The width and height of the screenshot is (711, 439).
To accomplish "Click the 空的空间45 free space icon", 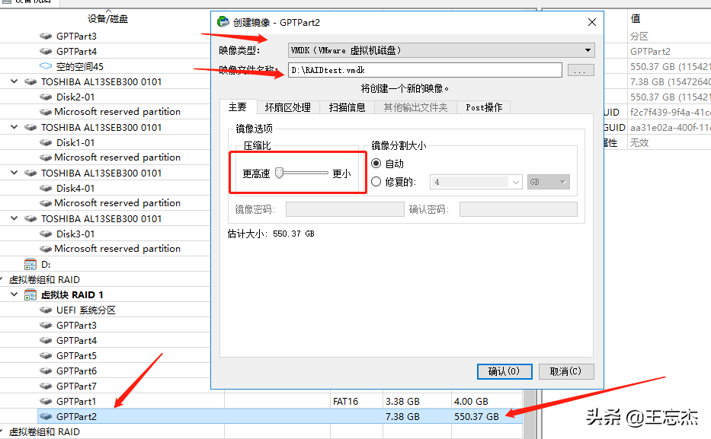I will tap(45, 66).
